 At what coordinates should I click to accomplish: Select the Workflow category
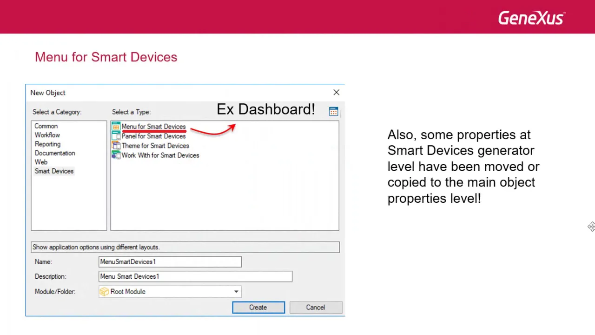pos(47,135)
